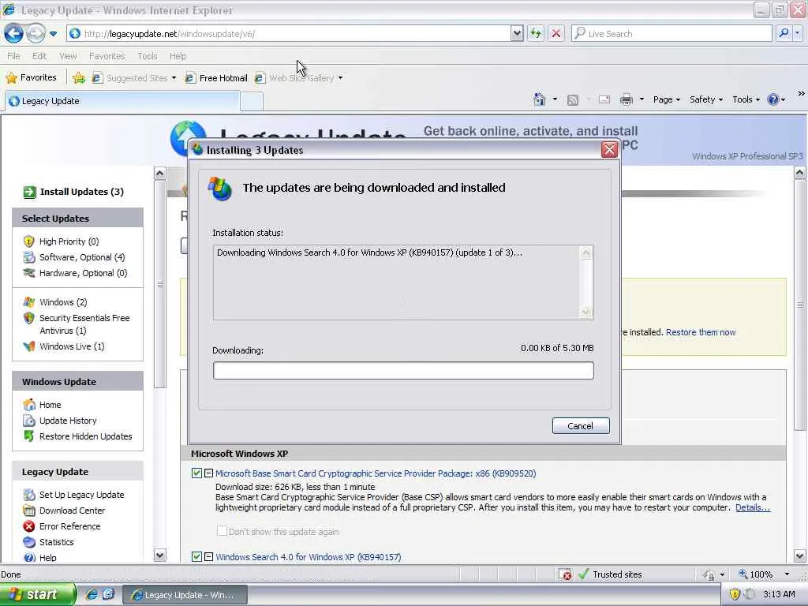Collapse Windows Search 4.0 update details
This screenshot has height=606, width=808.
tap(208, 556)
